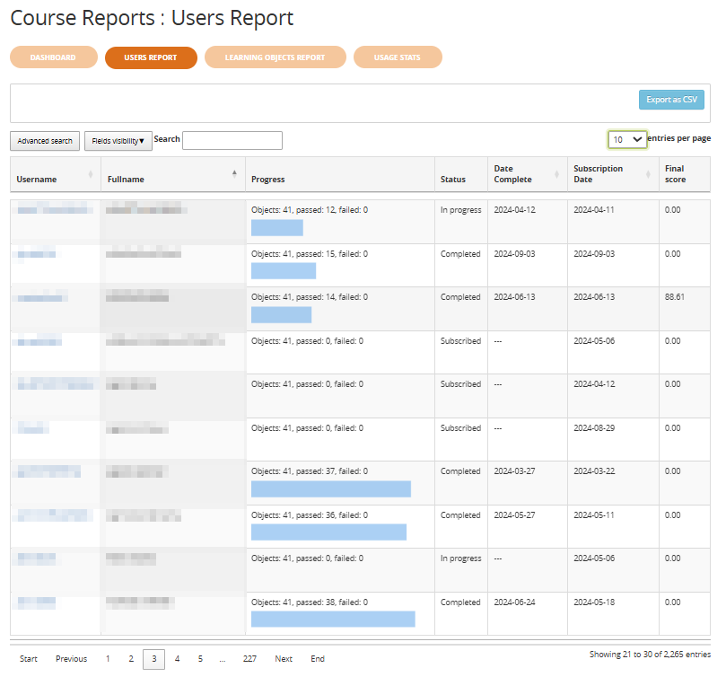Screen dimensions: 726x677
Task: Go to the Usage Stats tab
Action: (x=398, y=57)
